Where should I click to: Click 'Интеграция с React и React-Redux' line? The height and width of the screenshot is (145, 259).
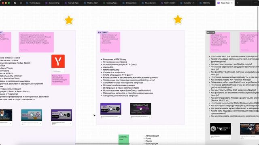15,91
